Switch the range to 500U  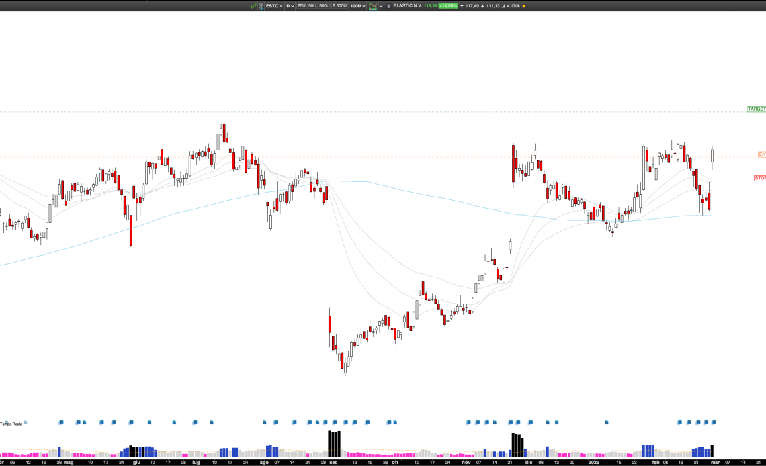click(324, 6)
